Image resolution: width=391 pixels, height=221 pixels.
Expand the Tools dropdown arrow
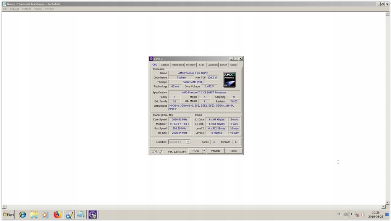[204, 151]
